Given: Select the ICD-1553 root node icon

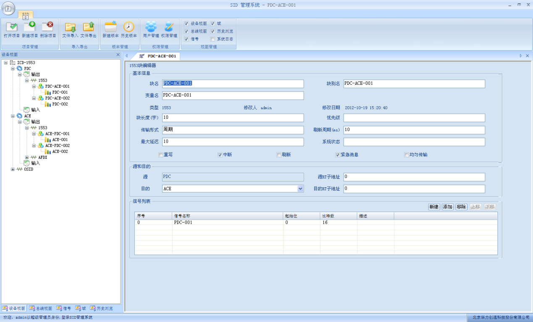Looking at the screenshot, I should pos(13,63).
